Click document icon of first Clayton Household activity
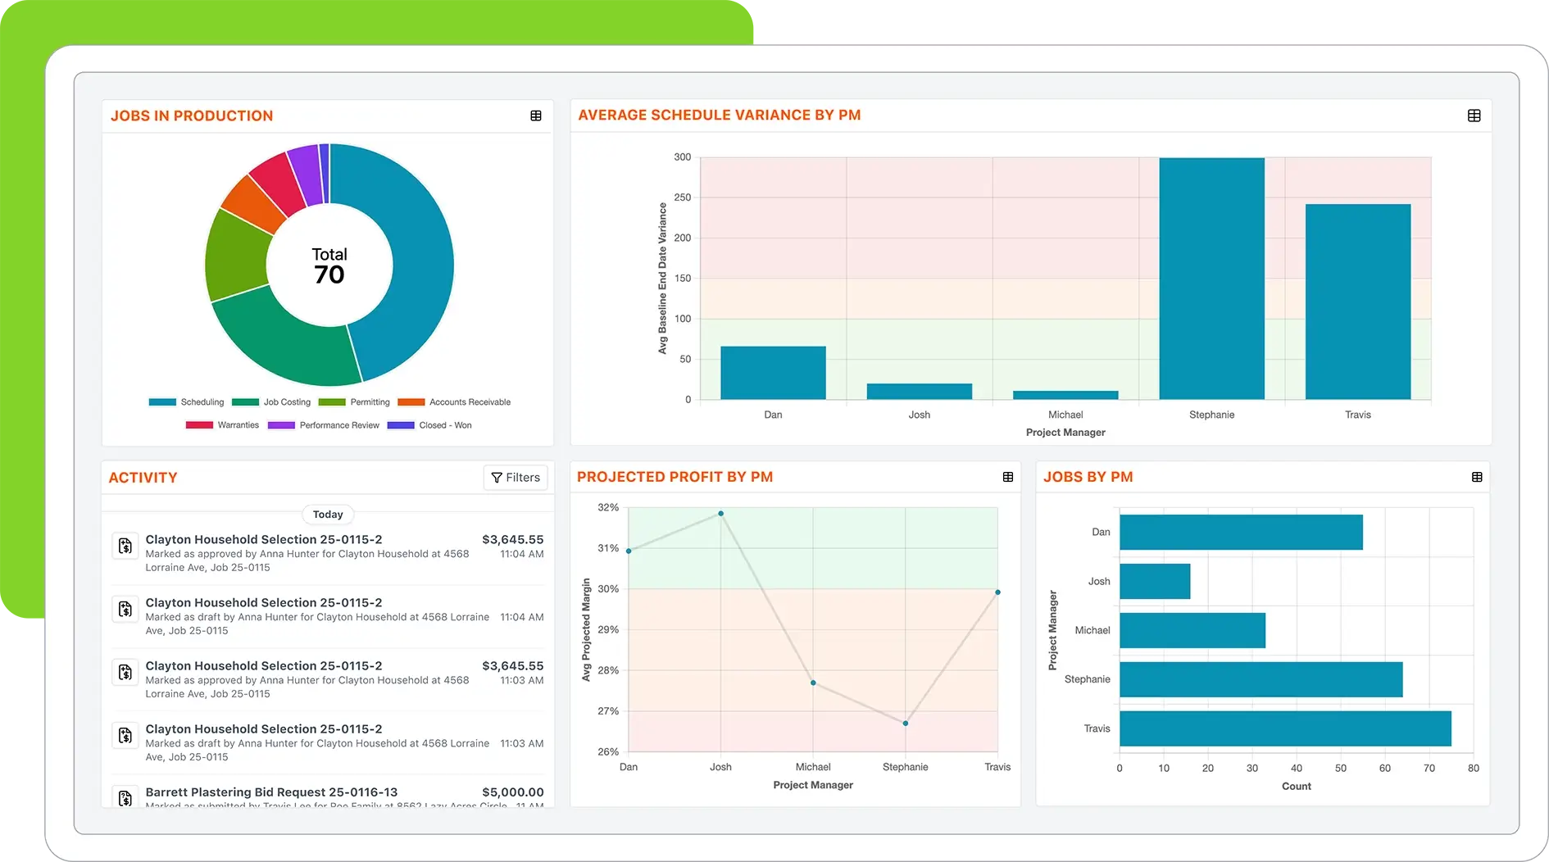The height and width of the screenshot is (862, 1549). [x=125, y=546]
